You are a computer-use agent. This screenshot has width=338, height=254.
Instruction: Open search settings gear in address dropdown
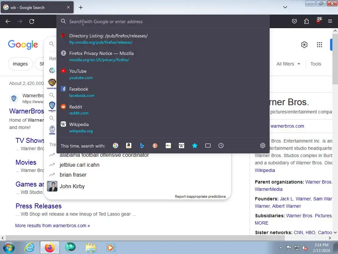pyautogui.click(x=262, y=146)
